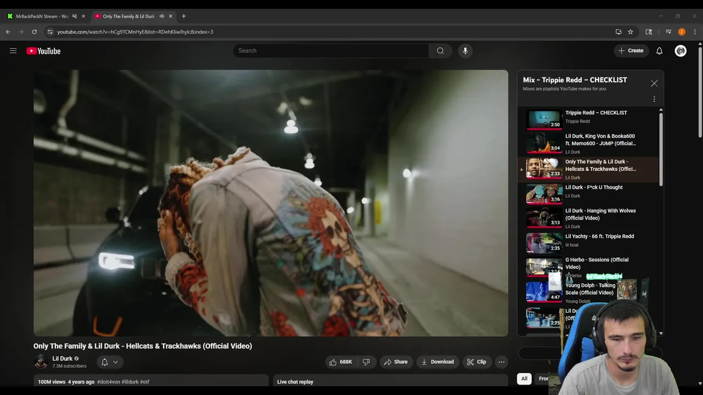This screenshot has width=703, height=395.
Task: Click the video title text
Action: 143,346
